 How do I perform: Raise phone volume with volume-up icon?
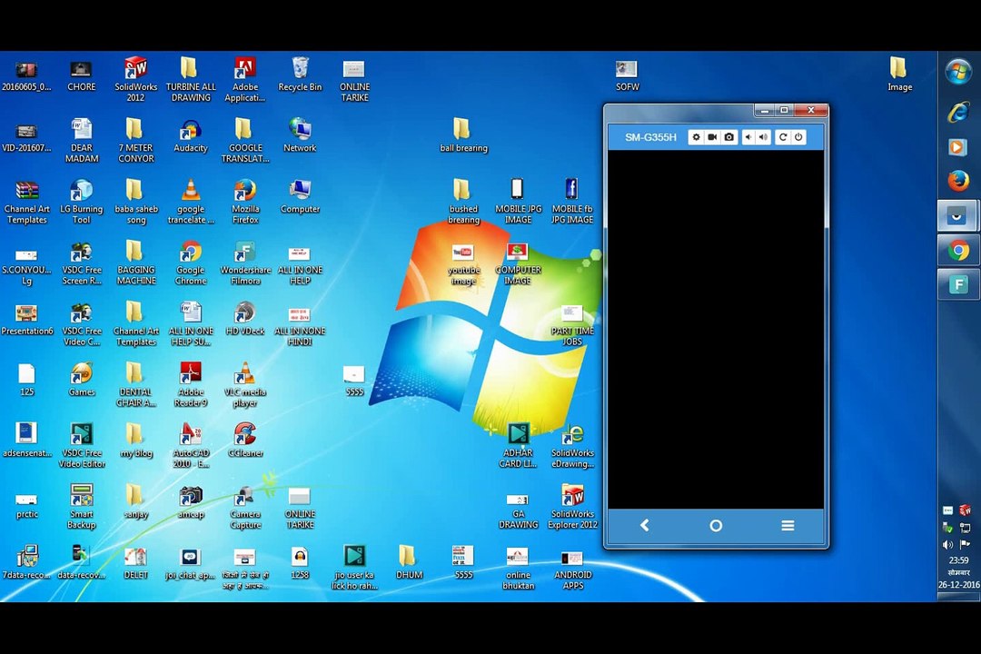pyautogui.click(x=763, y=137)
